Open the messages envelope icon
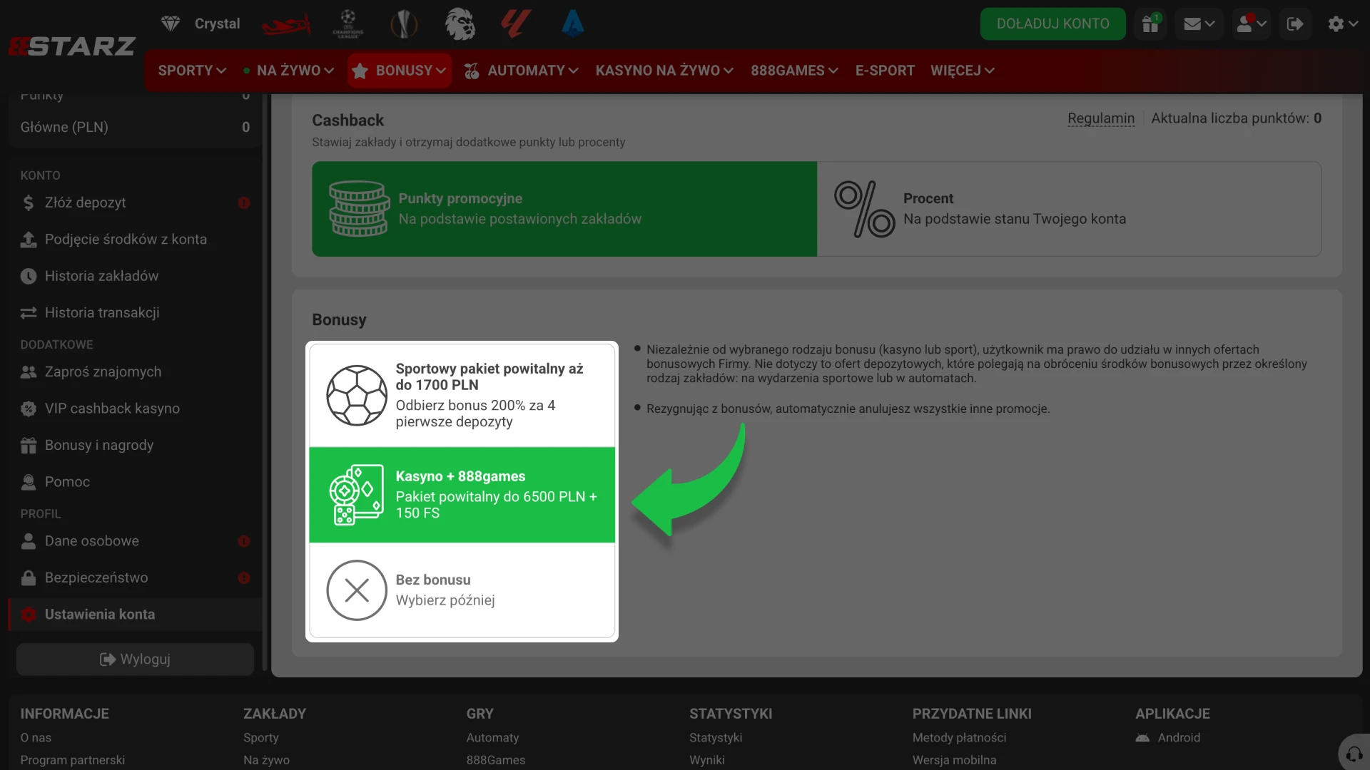This screenshot has height=770, width=1370. pyautogui.click(x=1199, y=24)
